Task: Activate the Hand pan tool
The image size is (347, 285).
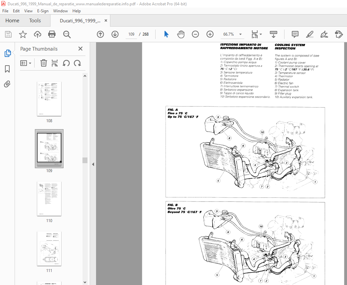Action: 181,34
